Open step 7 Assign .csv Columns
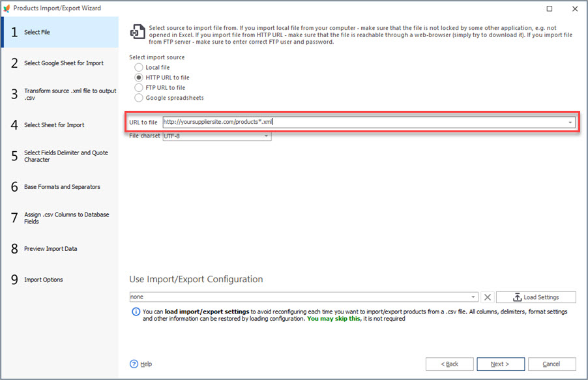 coord(60,218)
